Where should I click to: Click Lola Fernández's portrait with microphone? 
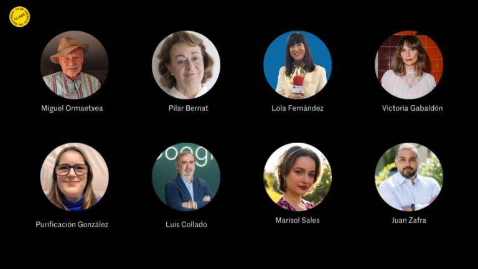(298, 65)
